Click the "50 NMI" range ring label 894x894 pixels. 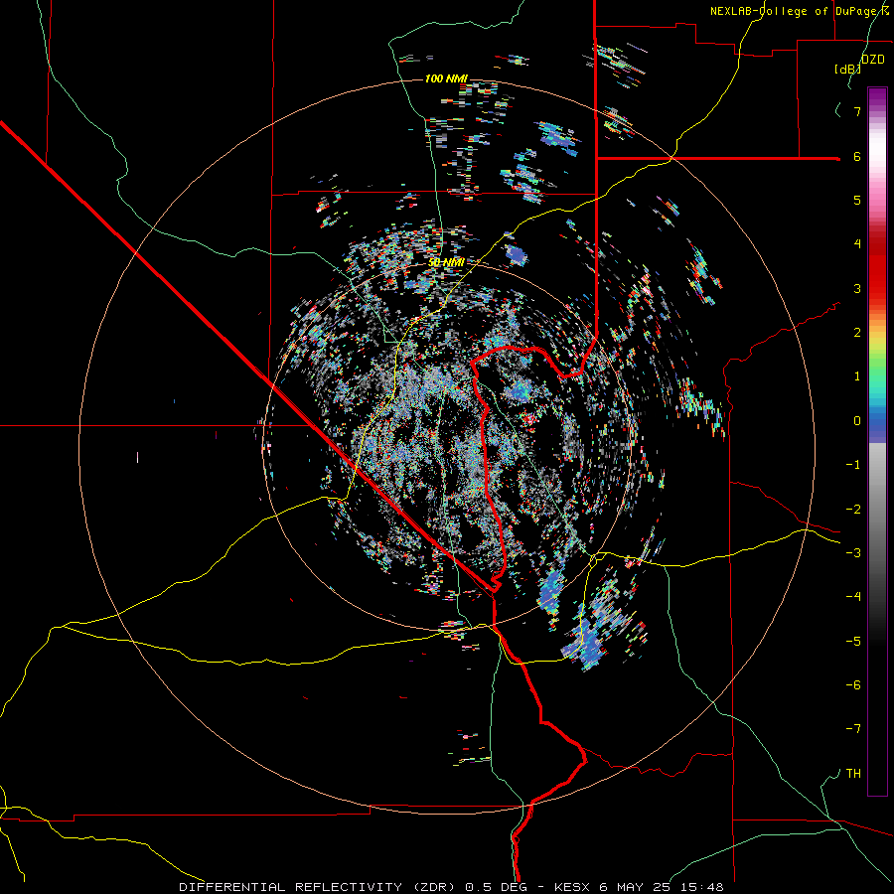[x=446, y=263]
